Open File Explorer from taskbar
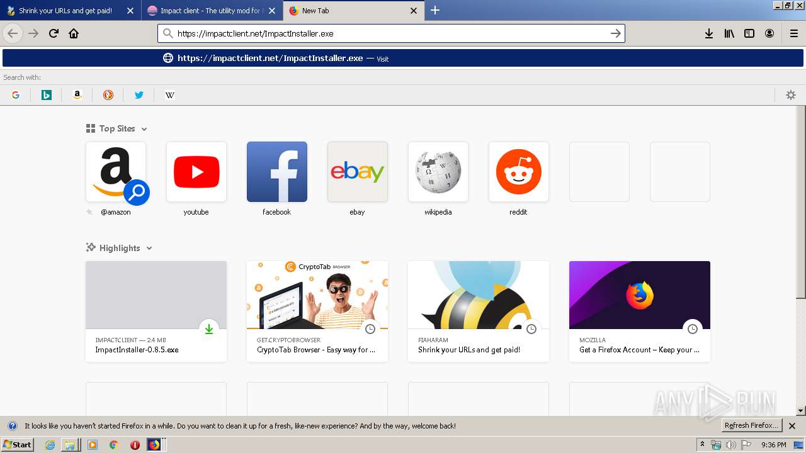Screen dimensions: 806x453 click(x=71, y=445)
